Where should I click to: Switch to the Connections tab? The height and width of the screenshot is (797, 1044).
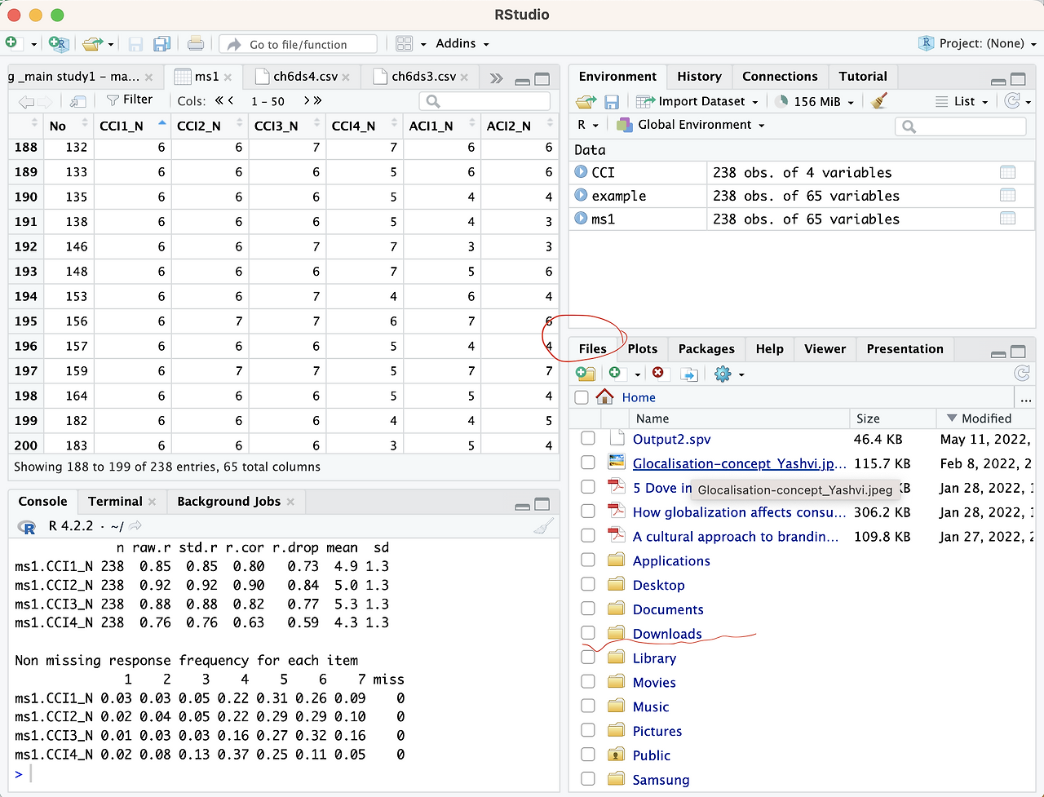[780, 77]
